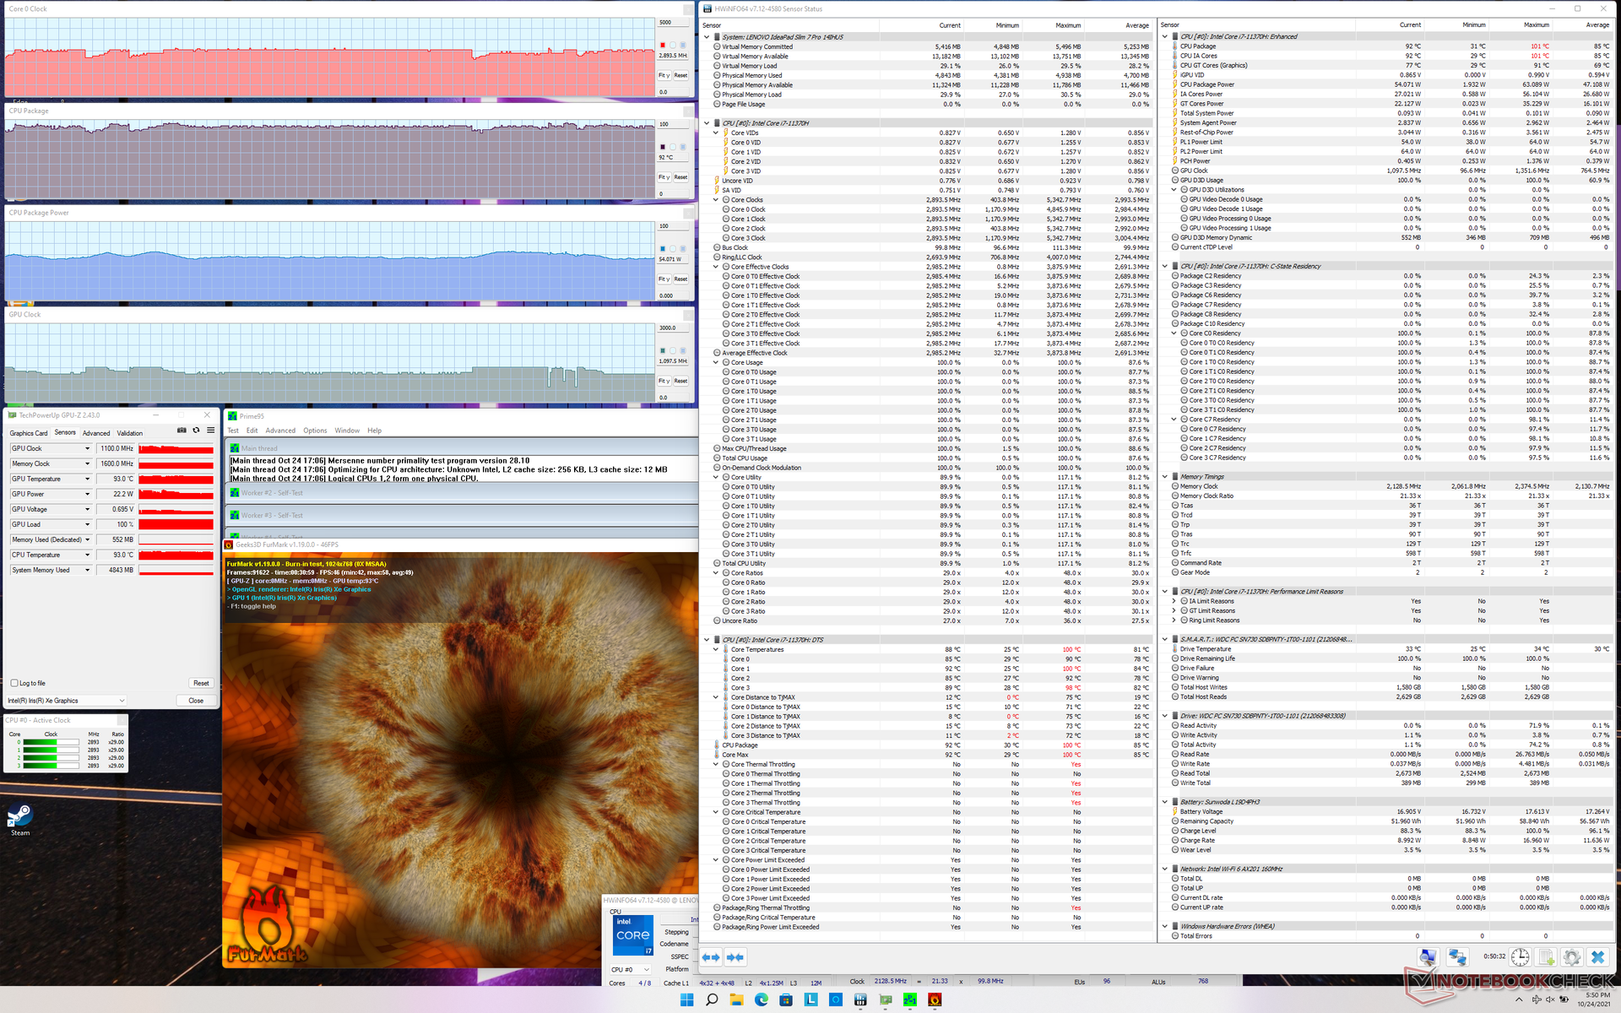Click blue swatch on CPU Package Power graph

click(x=663, y=249)
